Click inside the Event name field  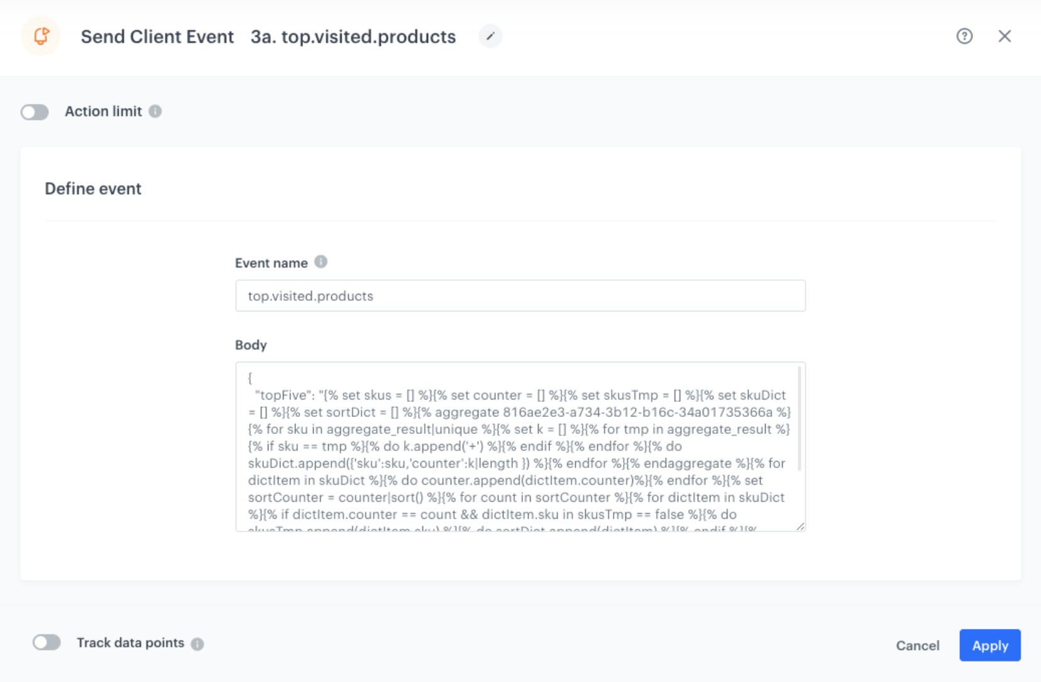pyautogui.click(x=520, y=295)
